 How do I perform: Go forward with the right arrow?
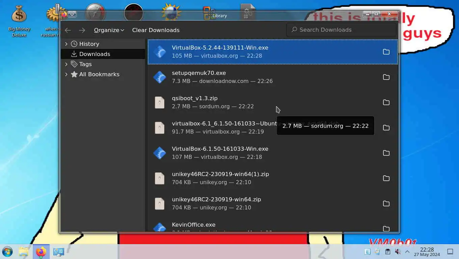82,30
